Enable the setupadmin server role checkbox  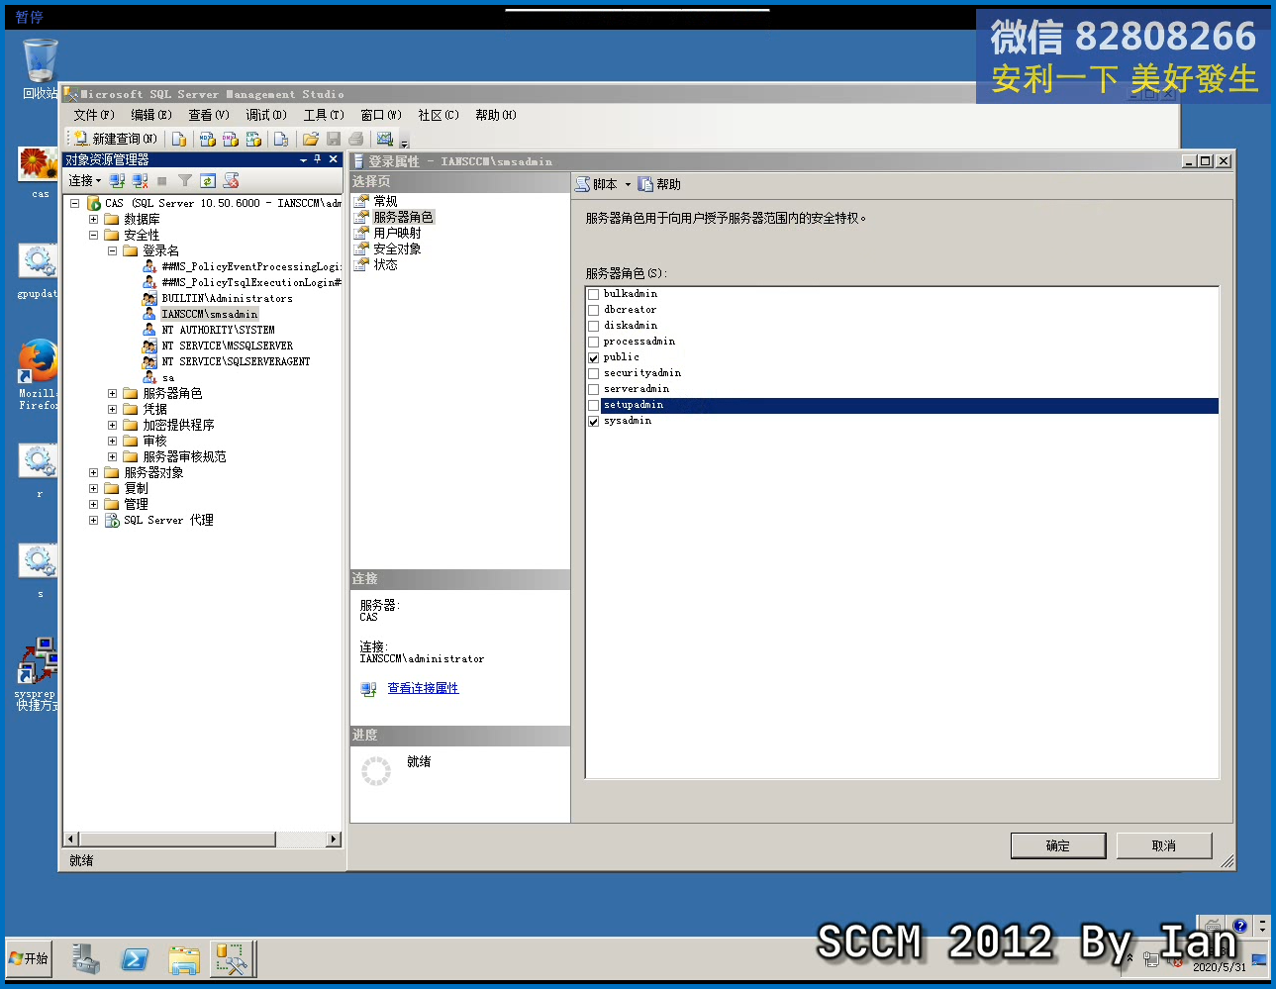click(x=594, y=405)
